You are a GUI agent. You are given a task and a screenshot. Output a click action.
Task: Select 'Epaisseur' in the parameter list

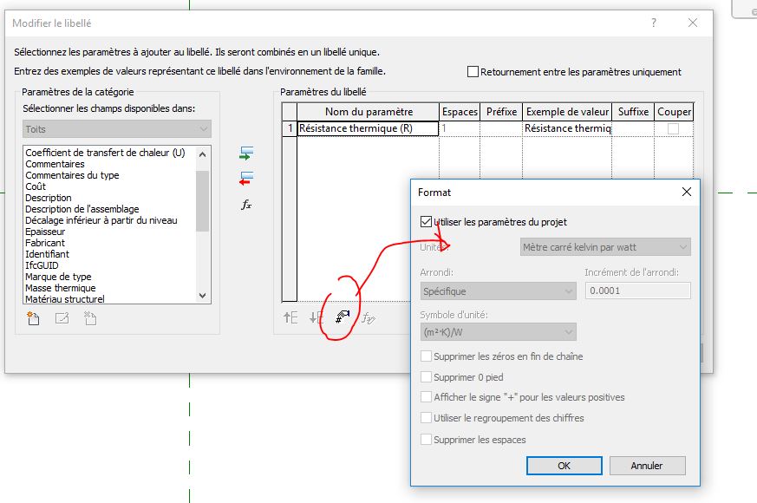[x=47, y=232]
